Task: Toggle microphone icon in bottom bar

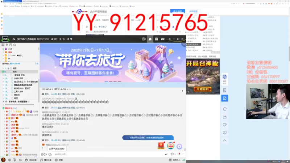Action: (14, 160)
